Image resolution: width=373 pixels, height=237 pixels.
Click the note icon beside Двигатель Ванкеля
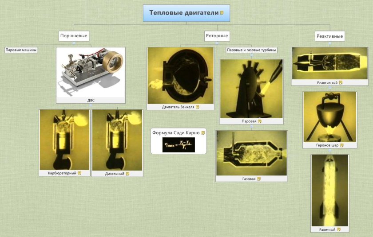(198, 107)
